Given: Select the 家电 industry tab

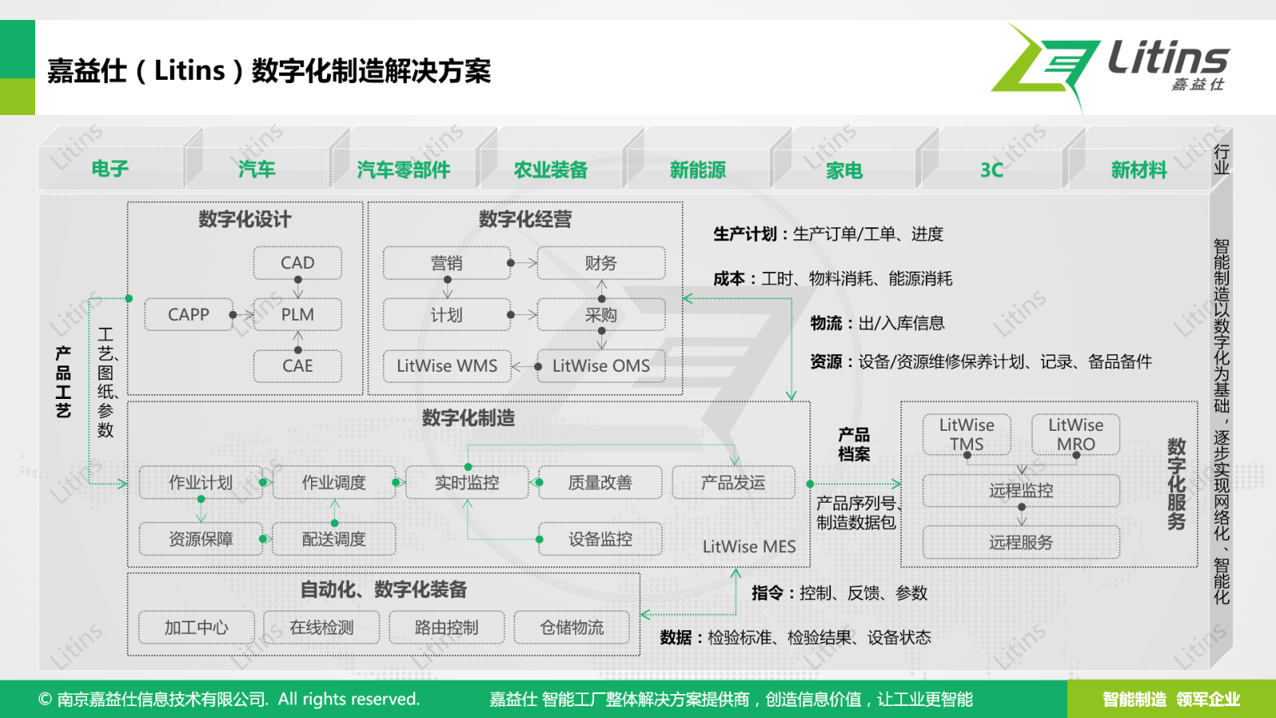Looking at the screenshot, I should tap(845, 169).
